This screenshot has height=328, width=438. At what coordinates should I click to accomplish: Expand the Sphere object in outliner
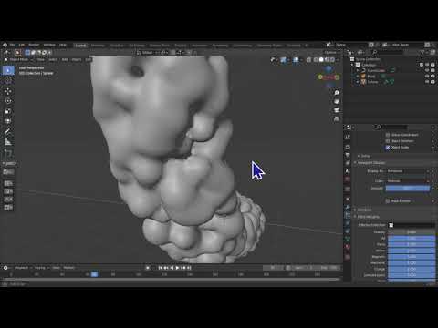[358, 82]
